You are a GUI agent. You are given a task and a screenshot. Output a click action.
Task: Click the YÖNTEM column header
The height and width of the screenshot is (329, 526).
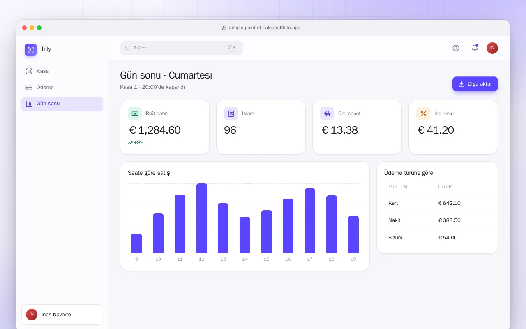[398, 186]
